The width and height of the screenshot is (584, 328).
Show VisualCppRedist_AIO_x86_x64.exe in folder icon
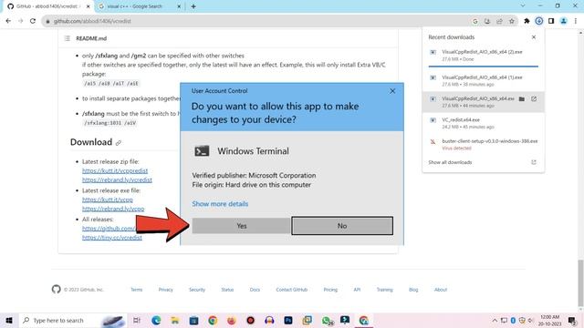tap(522, 99)
